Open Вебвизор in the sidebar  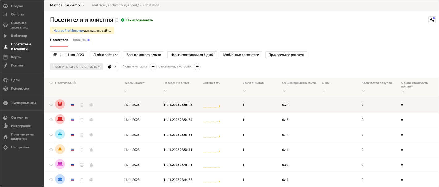click(x=19, y=36)
